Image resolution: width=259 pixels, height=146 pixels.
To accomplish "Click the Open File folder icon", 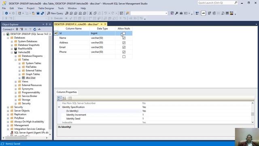I will click(33, 13).
